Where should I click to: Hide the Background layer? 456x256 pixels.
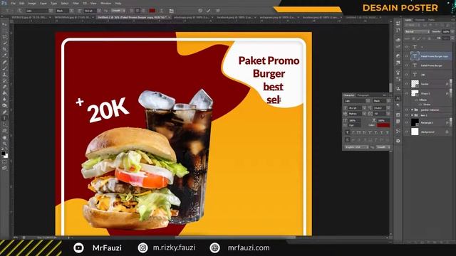tap(407, 132)
